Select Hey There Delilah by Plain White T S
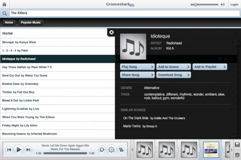 pyautogui.click(x=58, y=67)
